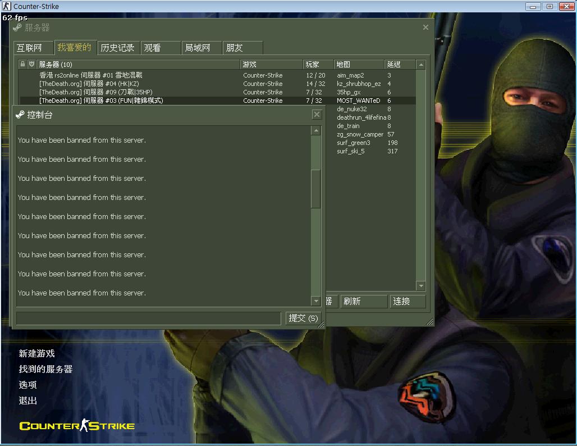This screenshot has height=446, width=577.
Task: Click the Steam icon in the 服务器 title
Action: (x=17, y=28)
